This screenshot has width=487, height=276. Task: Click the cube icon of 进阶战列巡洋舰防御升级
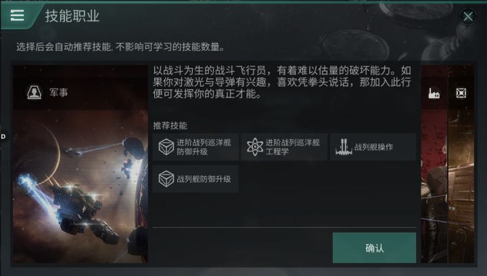(166, 147)
